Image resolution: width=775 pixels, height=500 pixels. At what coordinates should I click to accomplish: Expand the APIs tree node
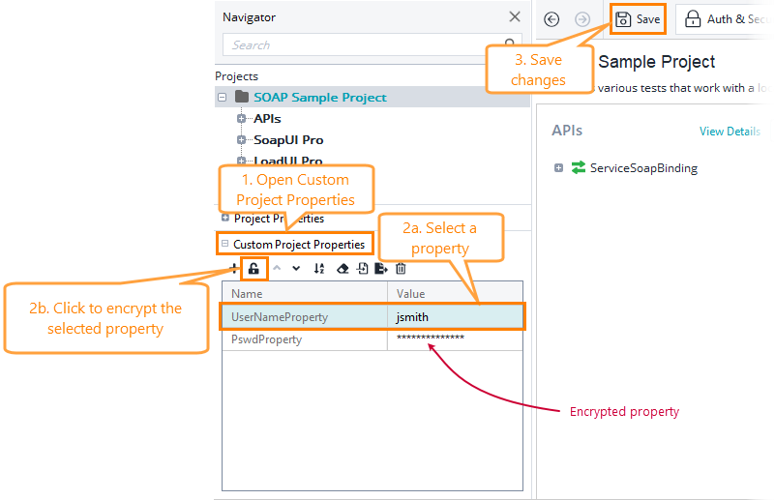[241, 119]
